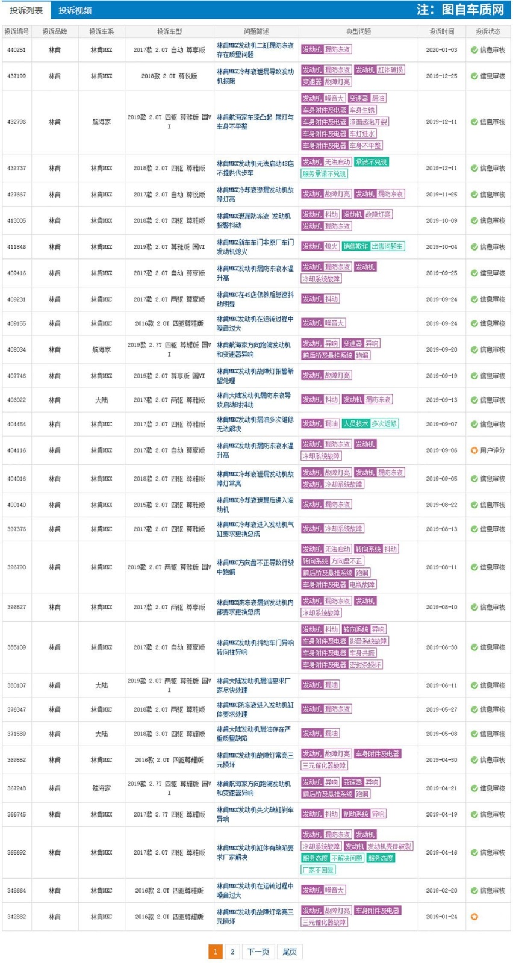The width and height of the screenshot is (513, 963).
Task: Click the 投诉车系 column header
Action: pyautogui.click(x=101, y=32)
